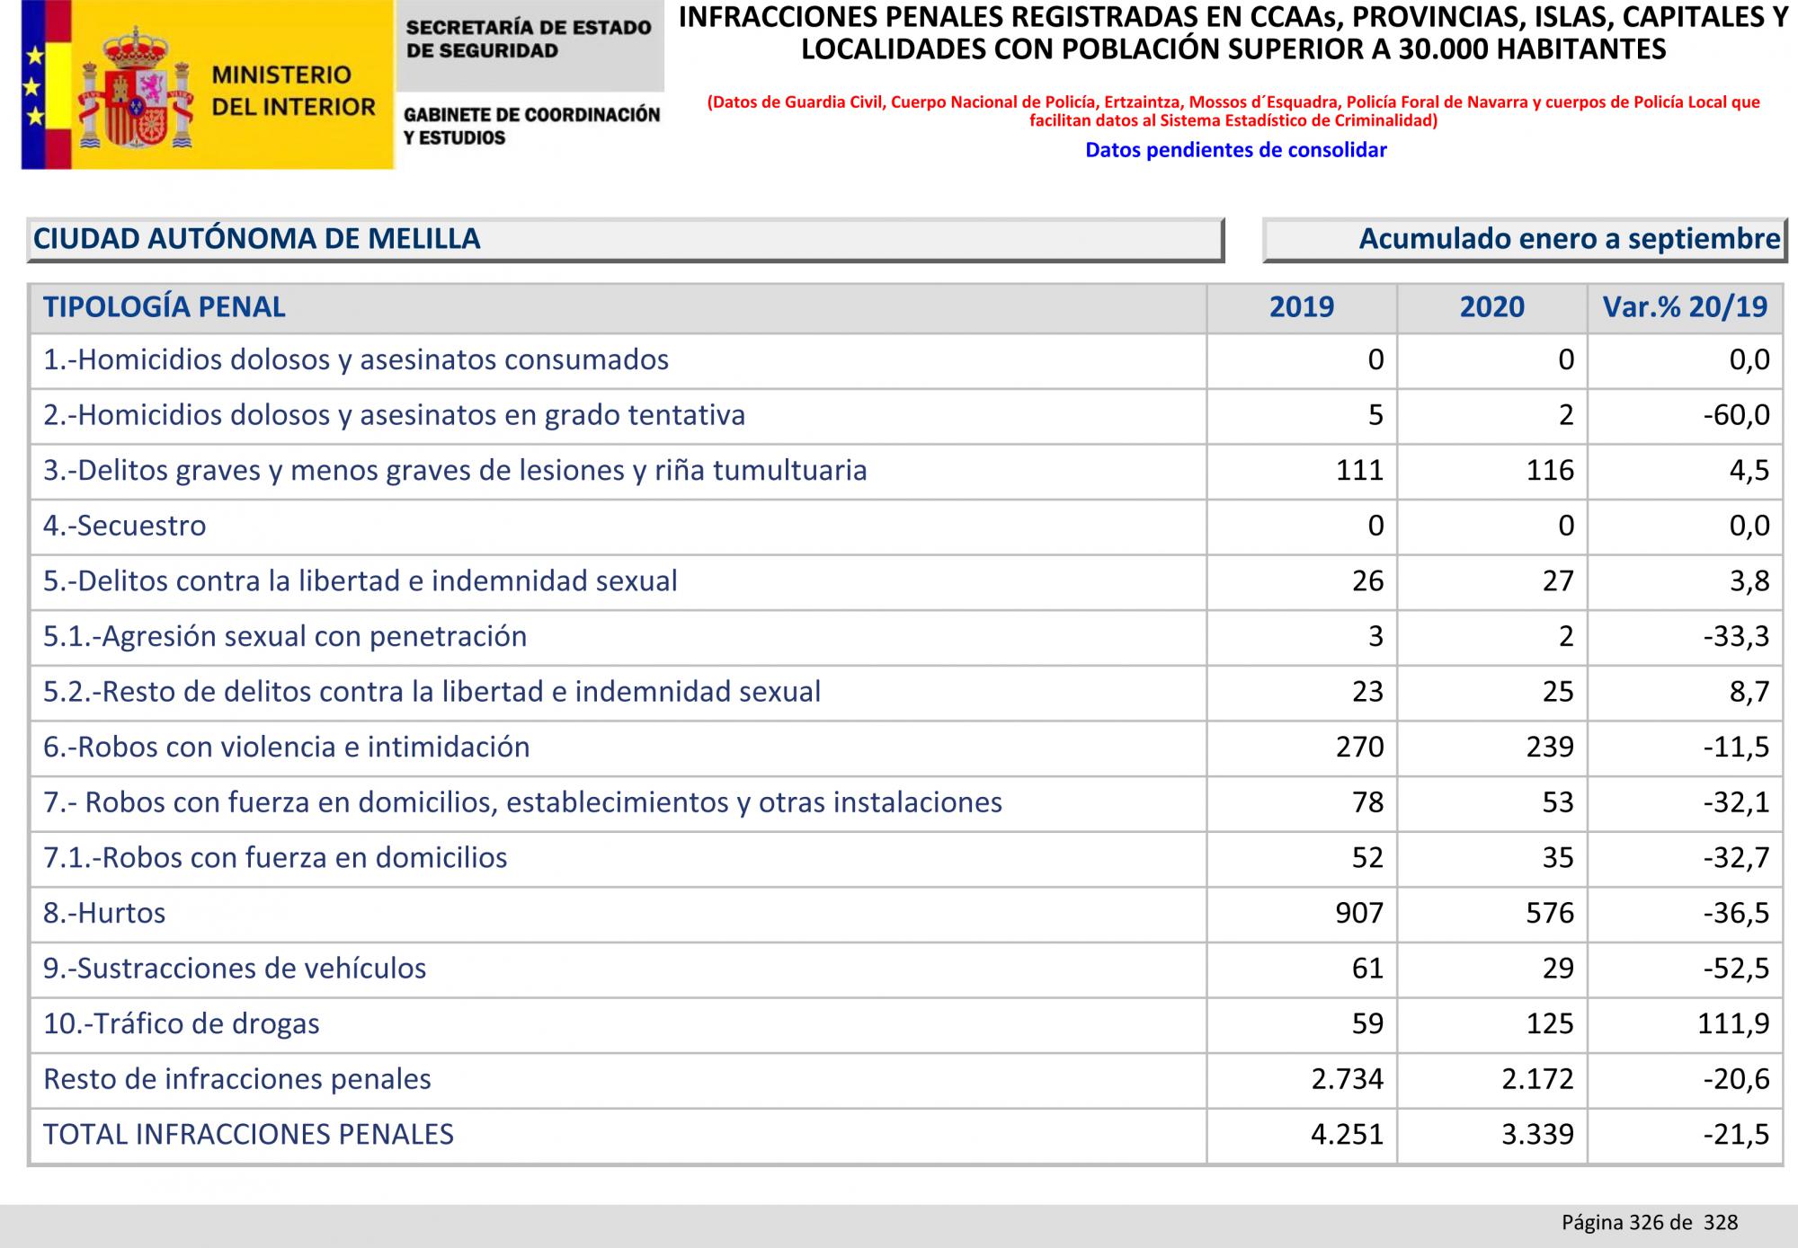1798x1248 pixels.
Task: Click the 10.-Tráfico de drogas row label
Action: [182, 1023]
